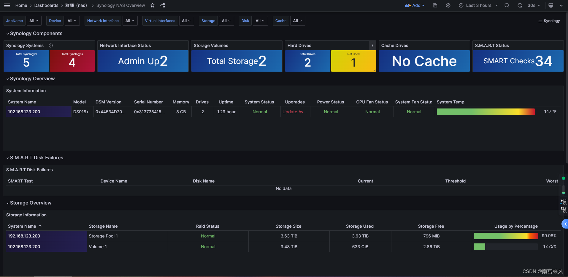Open the Synology dashboard links menu

(549, 21)
